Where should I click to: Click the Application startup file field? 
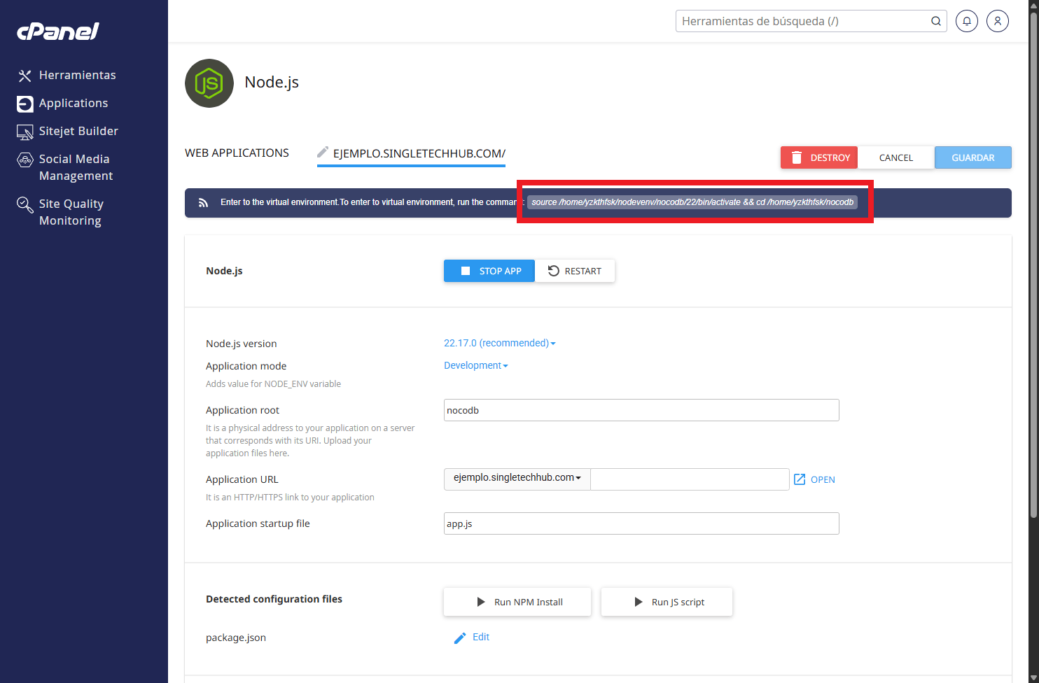pyautogui.click(x=641, y=523)
